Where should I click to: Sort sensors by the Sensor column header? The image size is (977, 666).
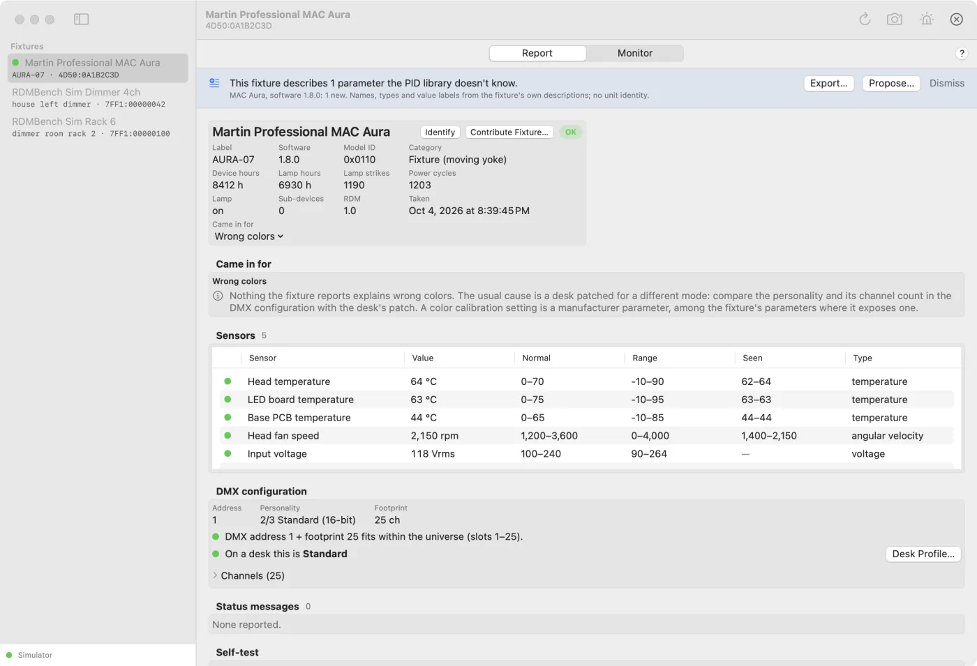click(x=322, y=358)
